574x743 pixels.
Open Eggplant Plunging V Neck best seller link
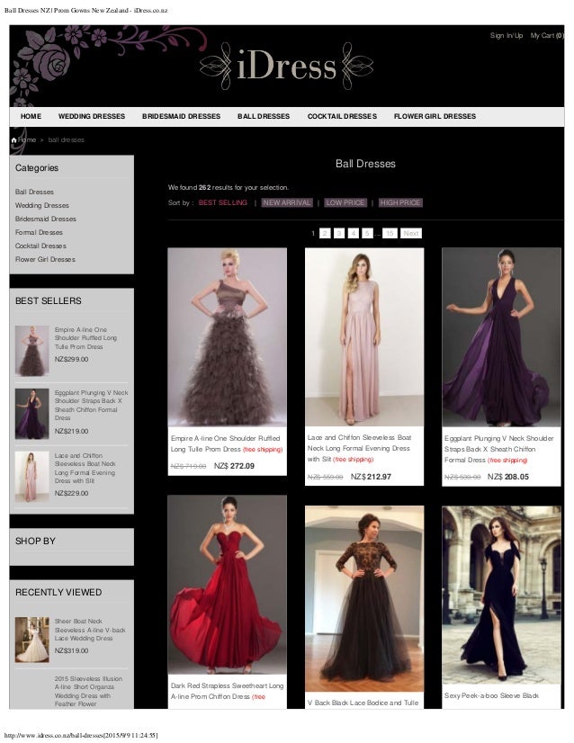tap(91, 405)
